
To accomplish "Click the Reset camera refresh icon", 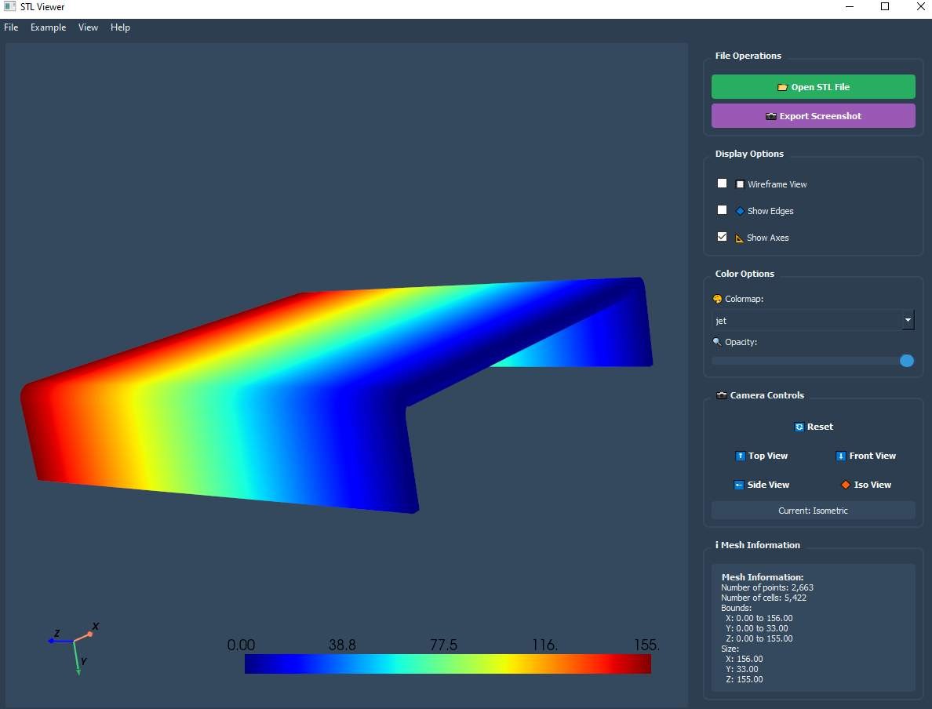I will [x=799, y=427].
